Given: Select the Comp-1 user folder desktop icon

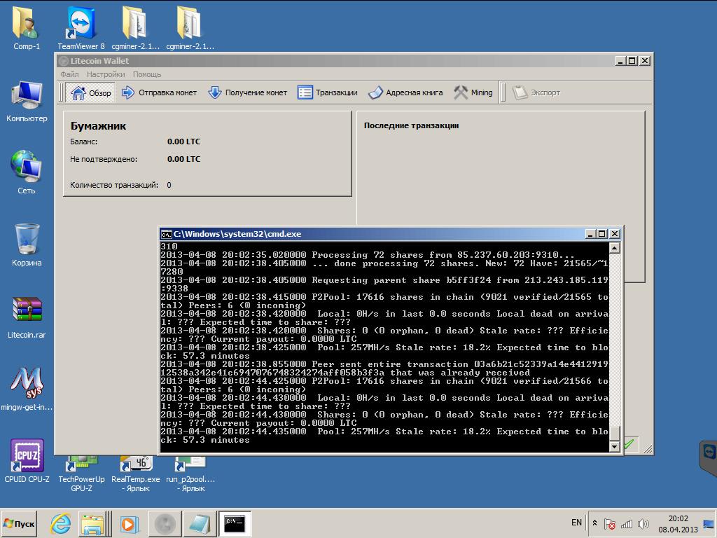Looking at the screenshot, I should (27, 28).
